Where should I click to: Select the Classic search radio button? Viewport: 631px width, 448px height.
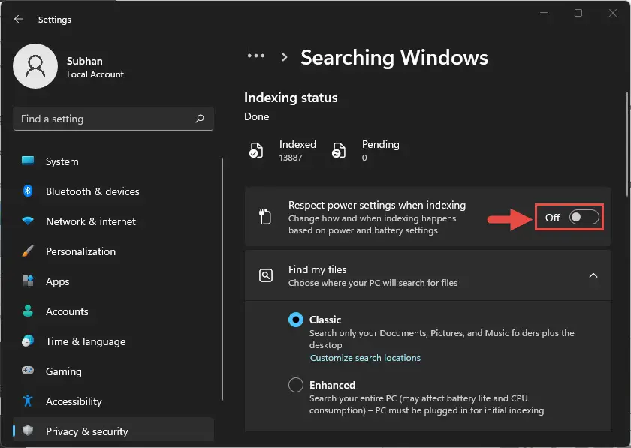pyautogui.click(x=296, y=320)
